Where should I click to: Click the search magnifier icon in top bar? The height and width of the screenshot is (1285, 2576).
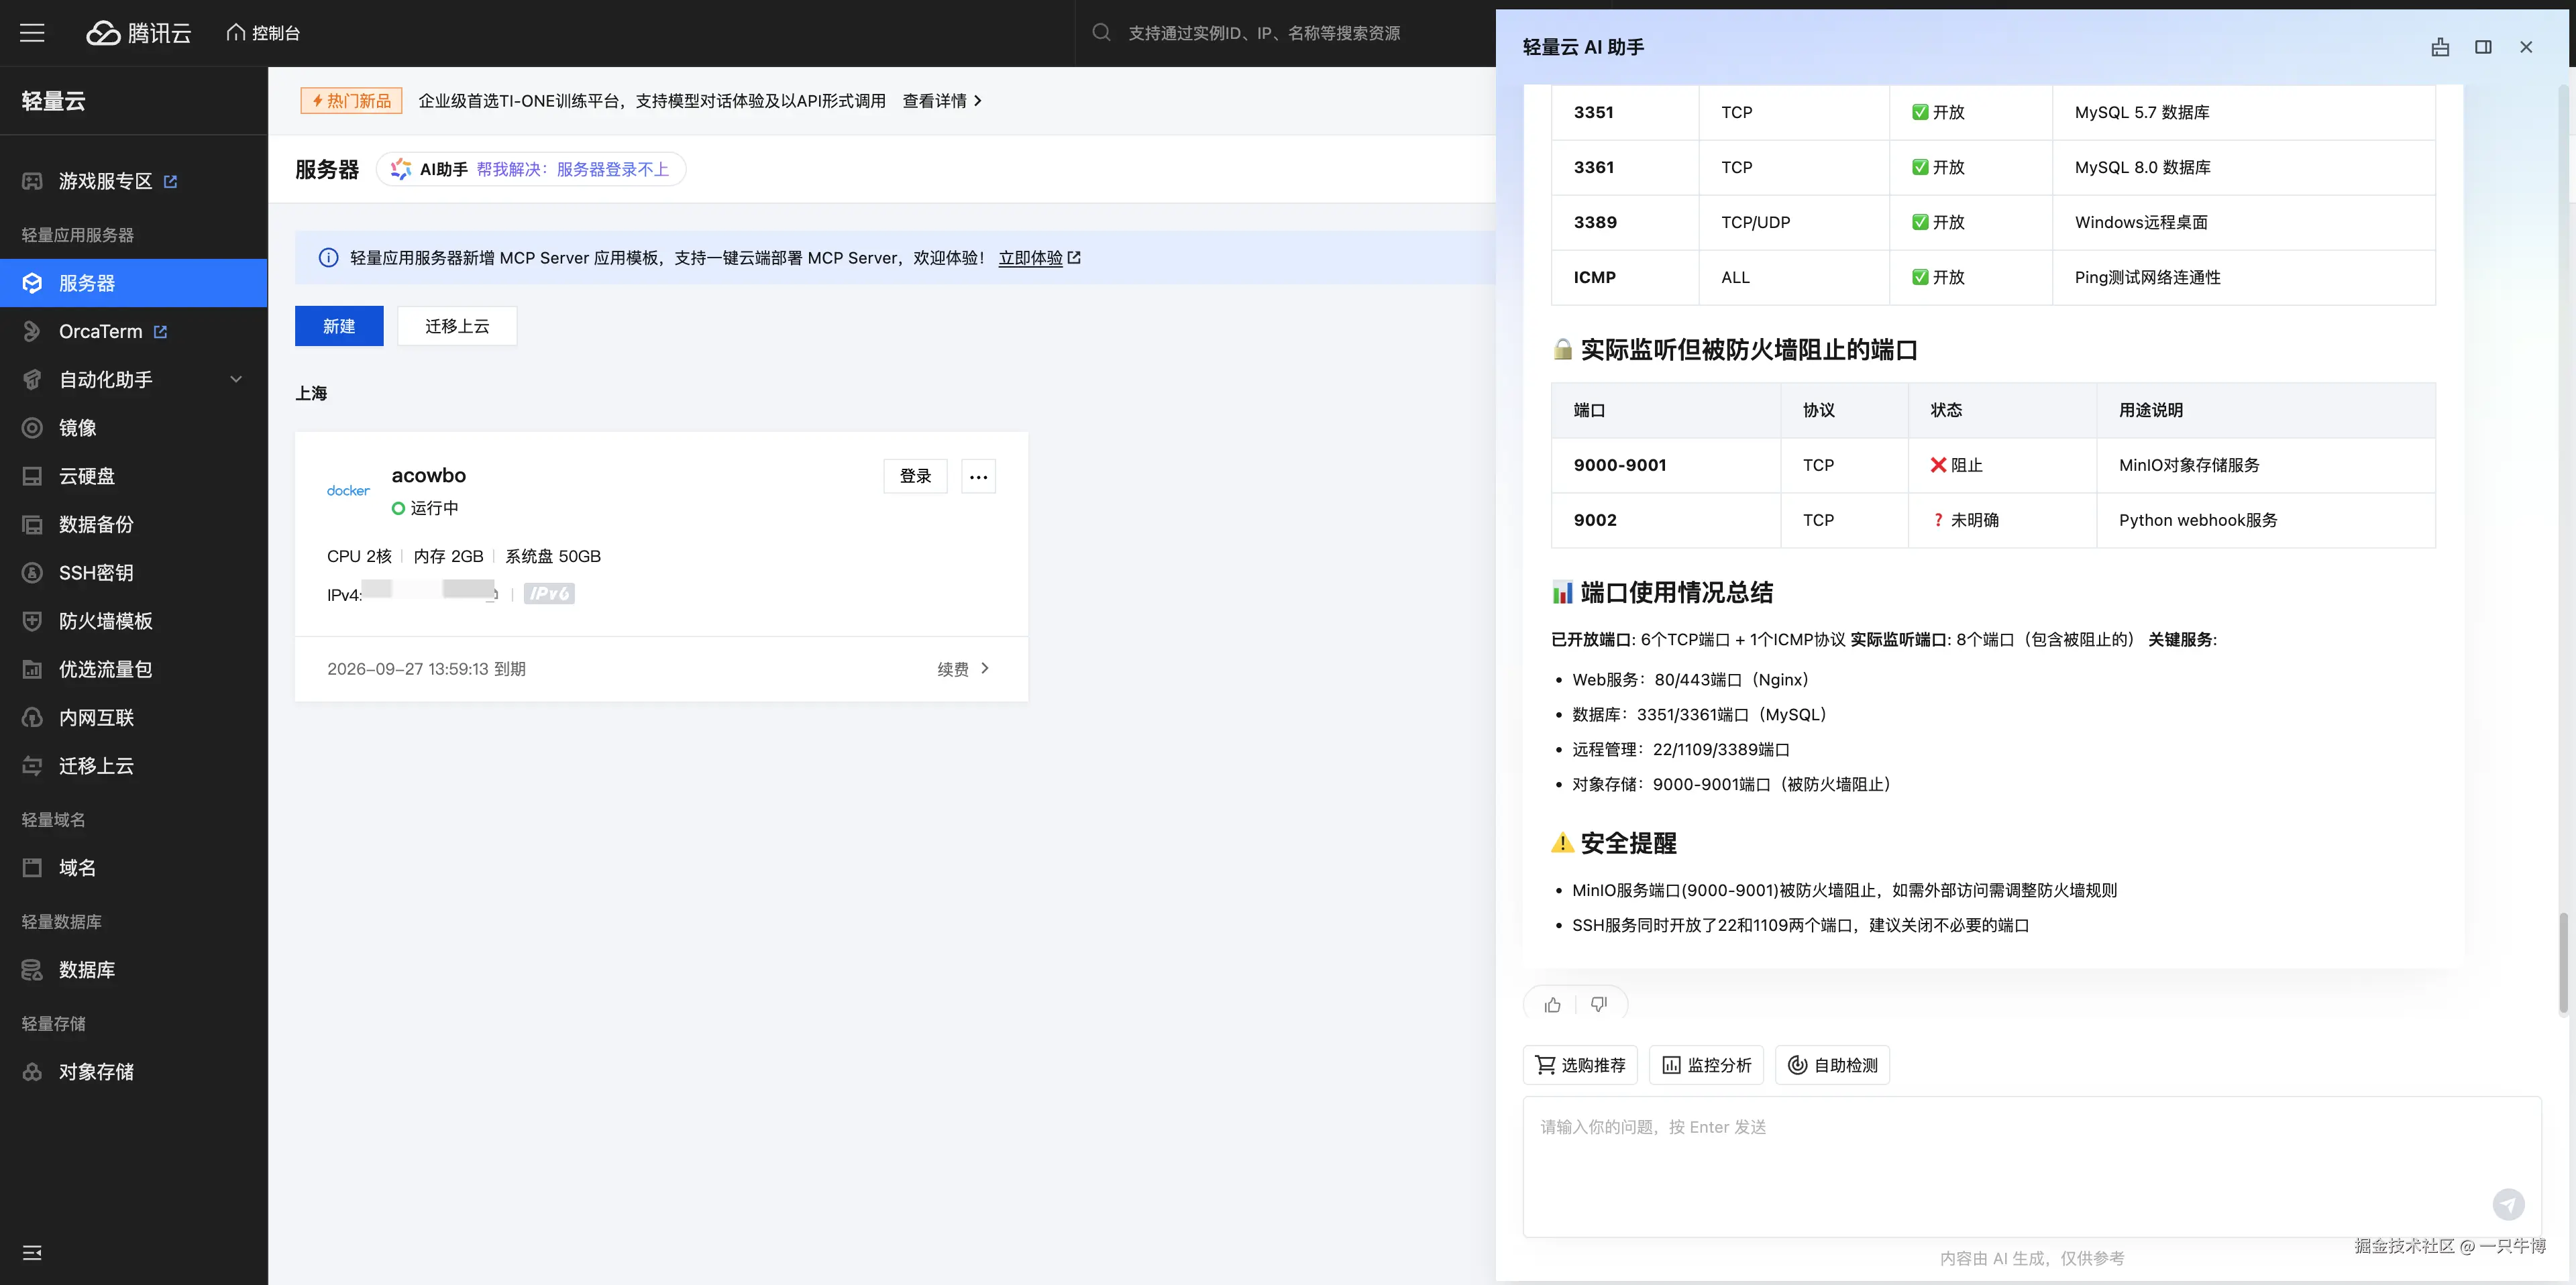1101,32
